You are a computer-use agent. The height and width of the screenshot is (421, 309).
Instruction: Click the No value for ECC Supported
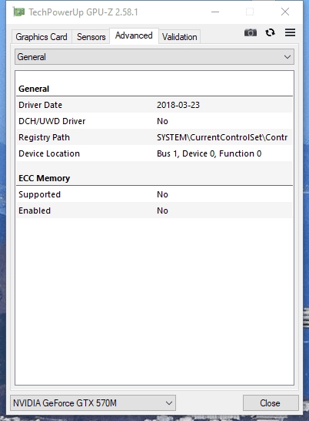click(x=162, y=194)
